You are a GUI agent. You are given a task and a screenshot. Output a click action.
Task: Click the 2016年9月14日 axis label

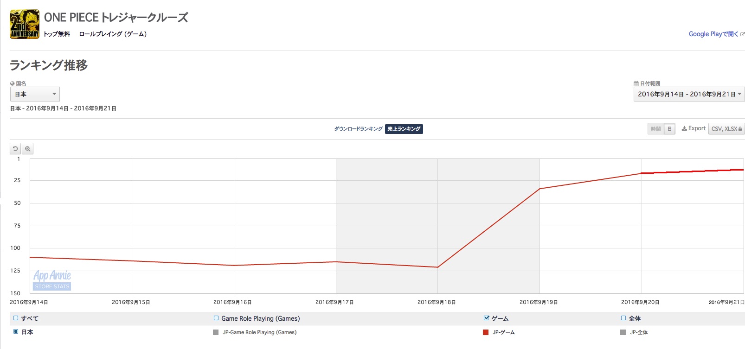[x=29, y=302]
